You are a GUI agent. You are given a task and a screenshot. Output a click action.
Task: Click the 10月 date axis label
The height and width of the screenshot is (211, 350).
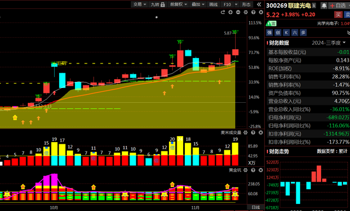(54, 208)
